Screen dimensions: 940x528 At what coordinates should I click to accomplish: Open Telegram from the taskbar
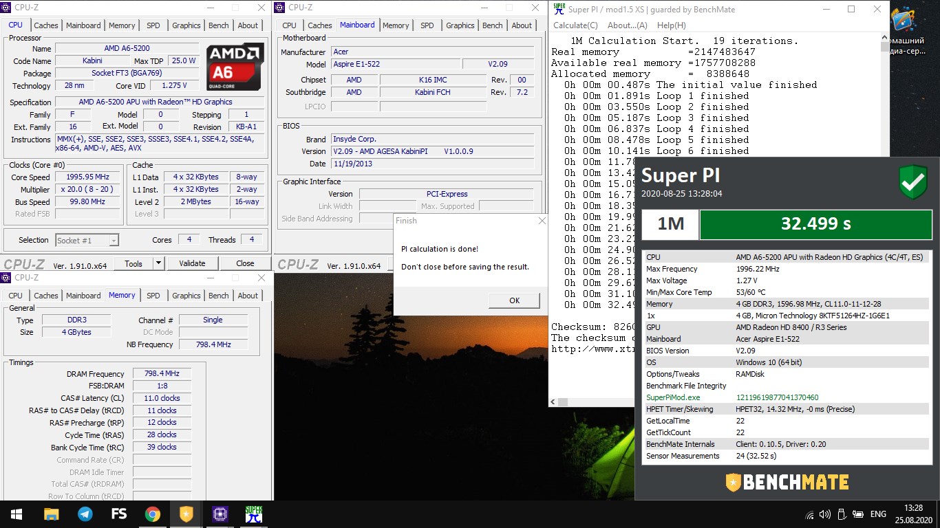pos(85,514)
